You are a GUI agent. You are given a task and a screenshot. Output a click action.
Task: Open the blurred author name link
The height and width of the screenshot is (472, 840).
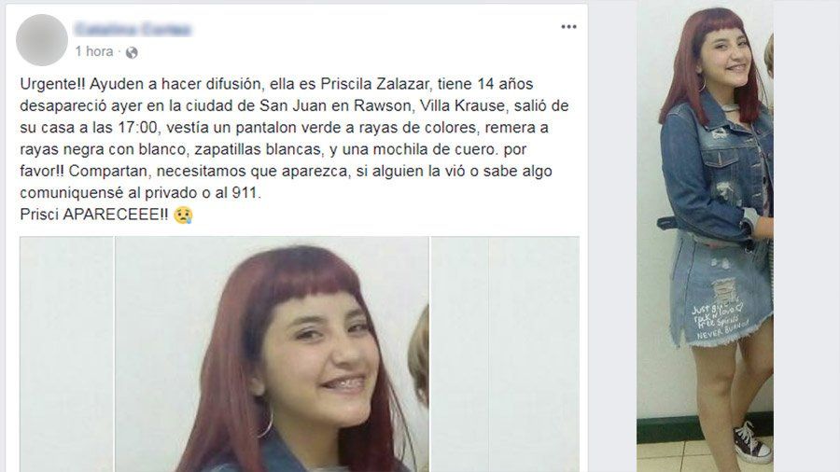133,29
